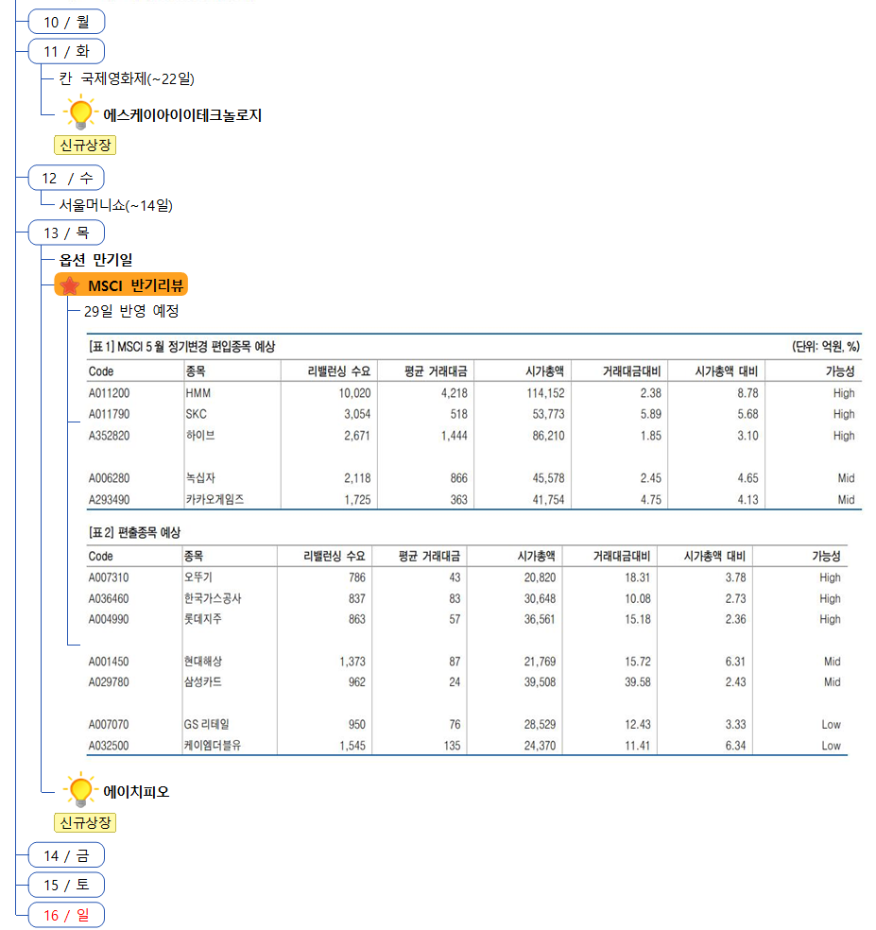Screen dimensions: 876x930
Task: Select the red 16 / 일 date node
Action: pos(66,915)
